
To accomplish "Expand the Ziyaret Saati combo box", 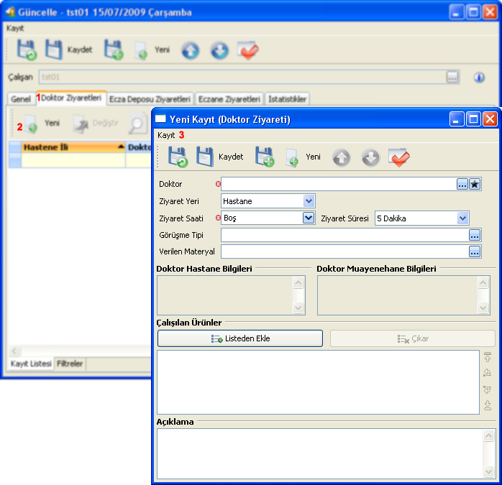I will point(309,218).
